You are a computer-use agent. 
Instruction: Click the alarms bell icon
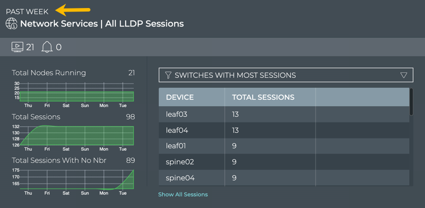(47, 47)
